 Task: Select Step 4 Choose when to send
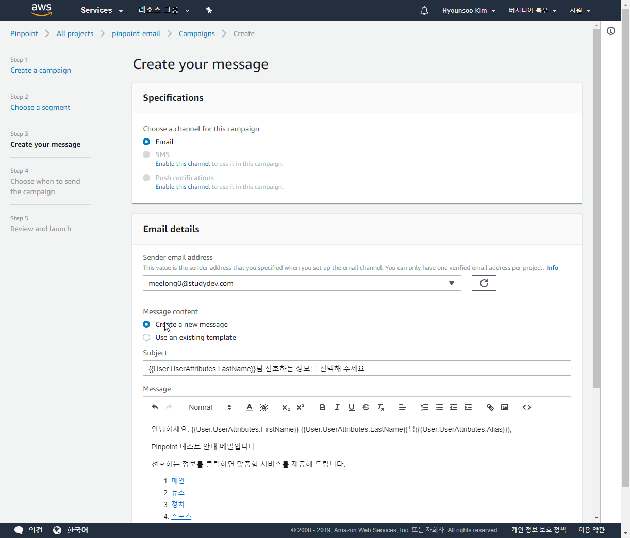(x=45, y=186)
